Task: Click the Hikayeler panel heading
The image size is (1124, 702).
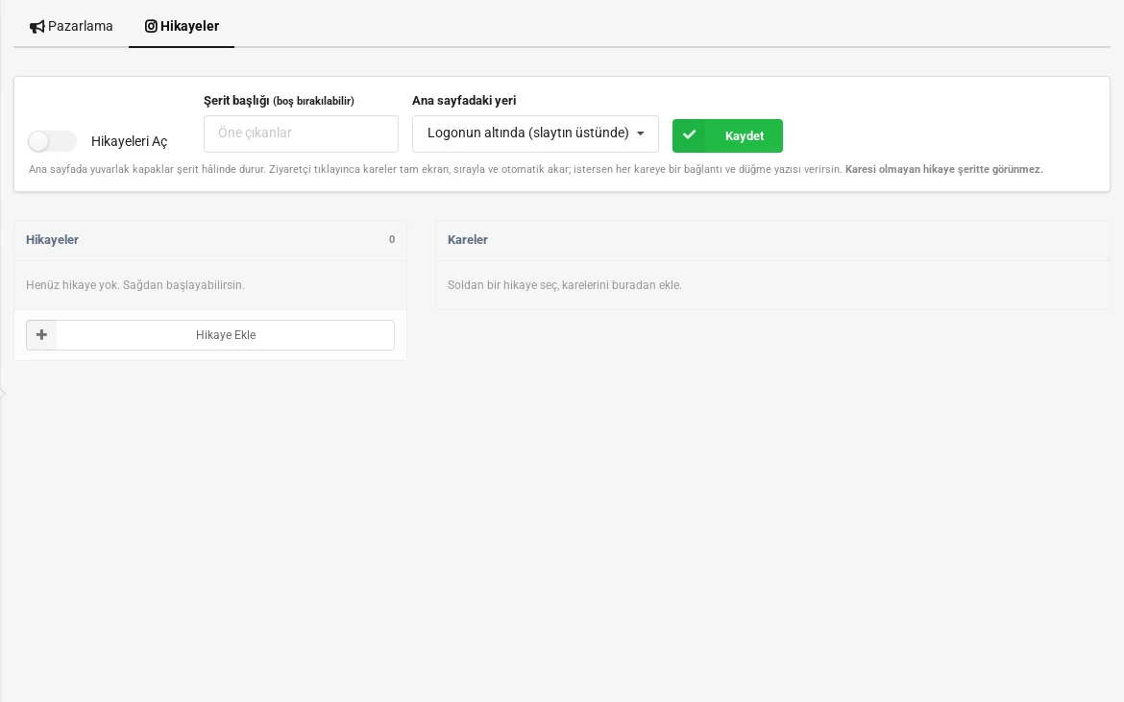Action: click(x=52, y=240)
